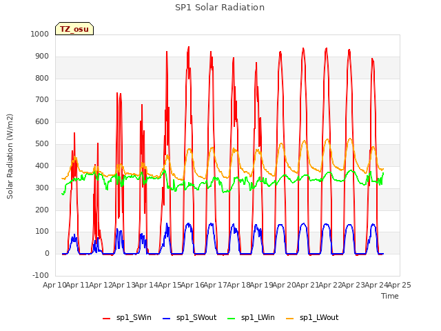Screen dimensions: 441x331
Task: Click the 300 y-axis tick label
Action: click(42, 188)
